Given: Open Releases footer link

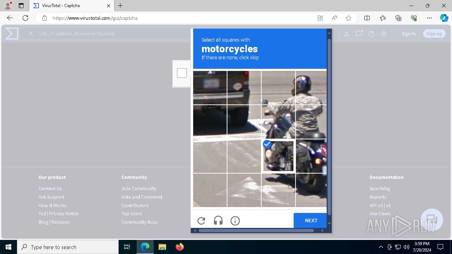Looking at the screenshot, I should (x=60, y=222).
